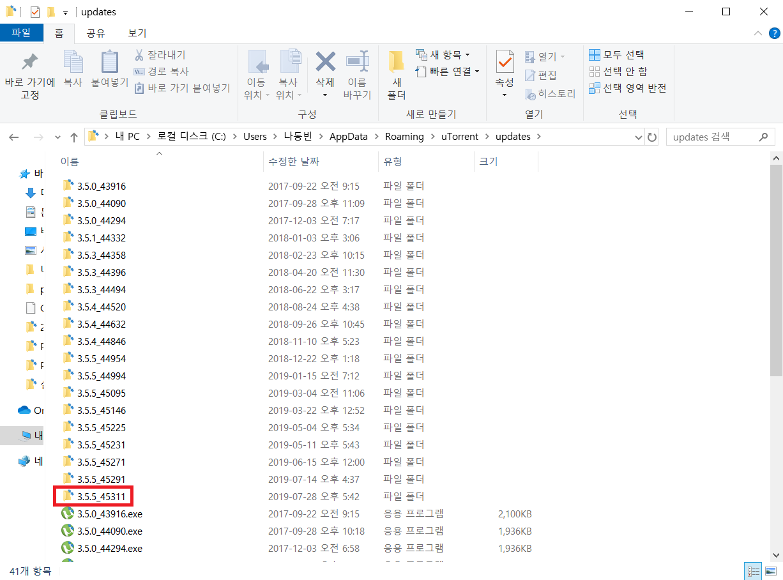783x580 pixels.
Task: Click the 삭제 delete X icon
Action: click(325, 62)
